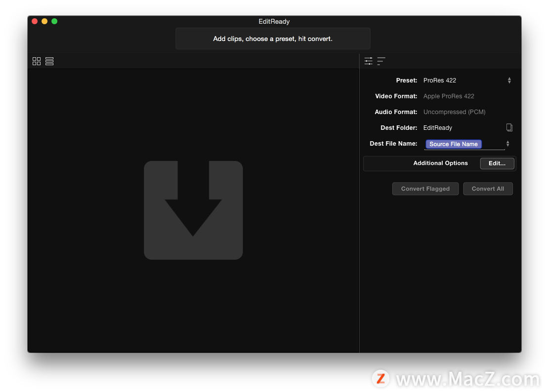The width and height of the screenshot is (549, 392).
Task: Click the Dest File Name field
Action: click(x=464, y=144)
